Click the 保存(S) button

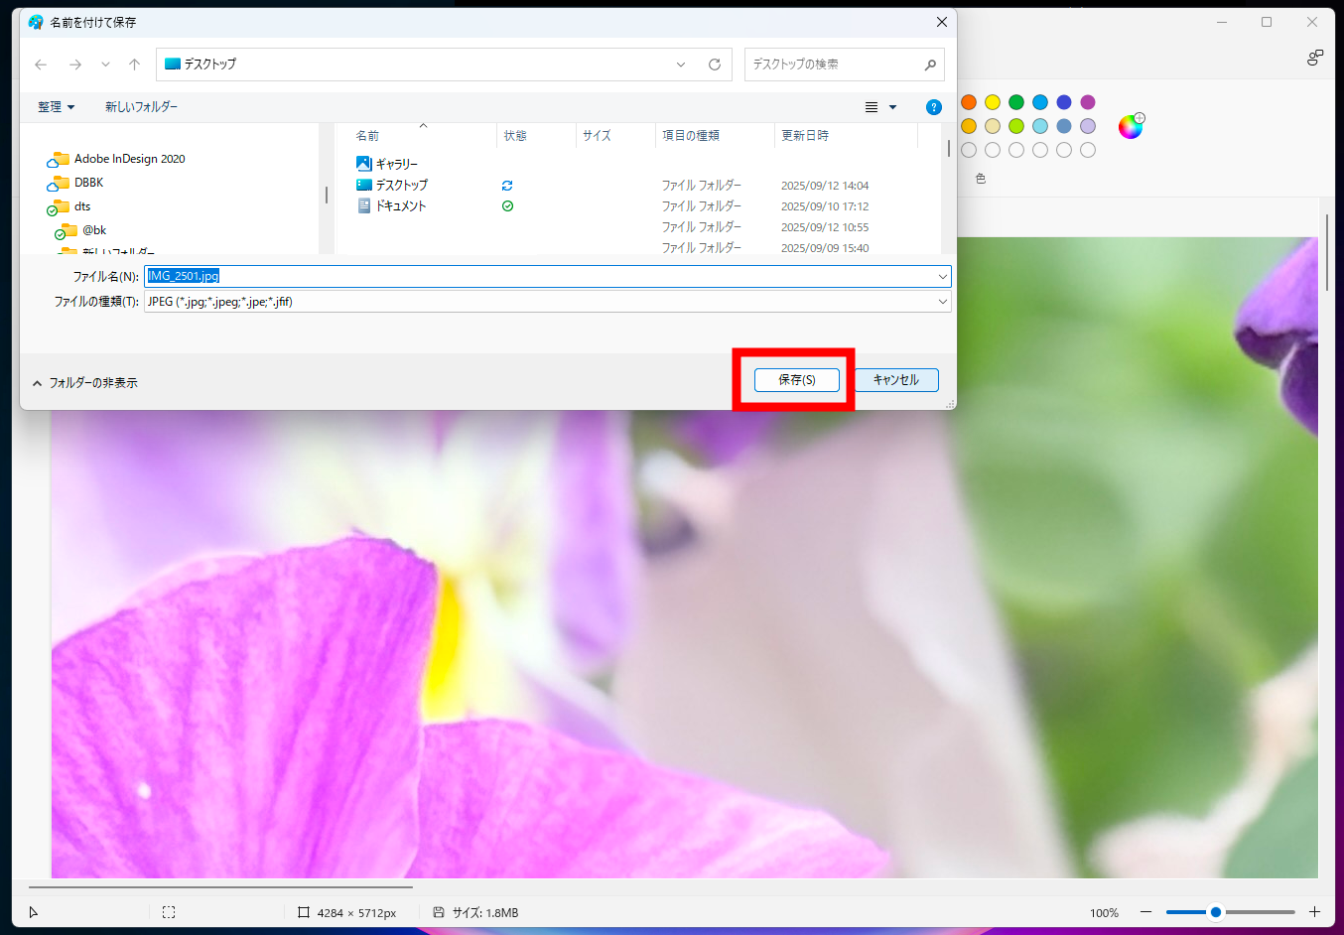point(796,380)
